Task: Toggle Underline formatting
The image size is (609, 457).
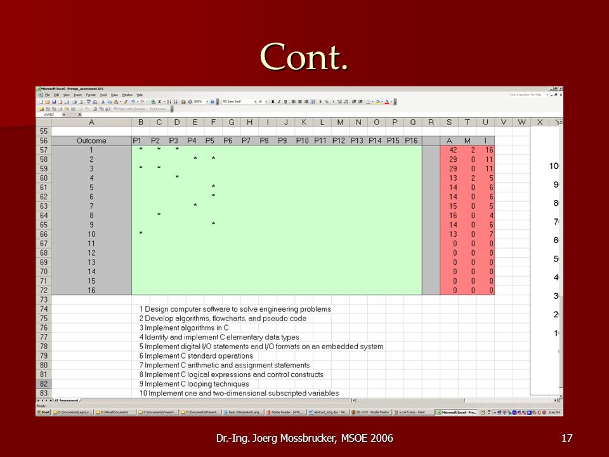Action: (x=285, y=102)
